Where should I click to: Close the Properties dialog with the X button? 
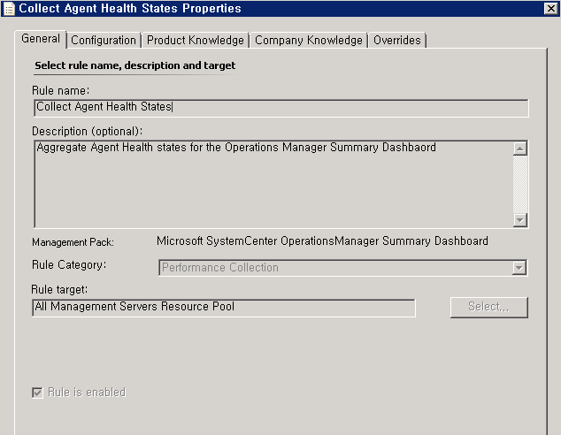(x=550, y=8)
